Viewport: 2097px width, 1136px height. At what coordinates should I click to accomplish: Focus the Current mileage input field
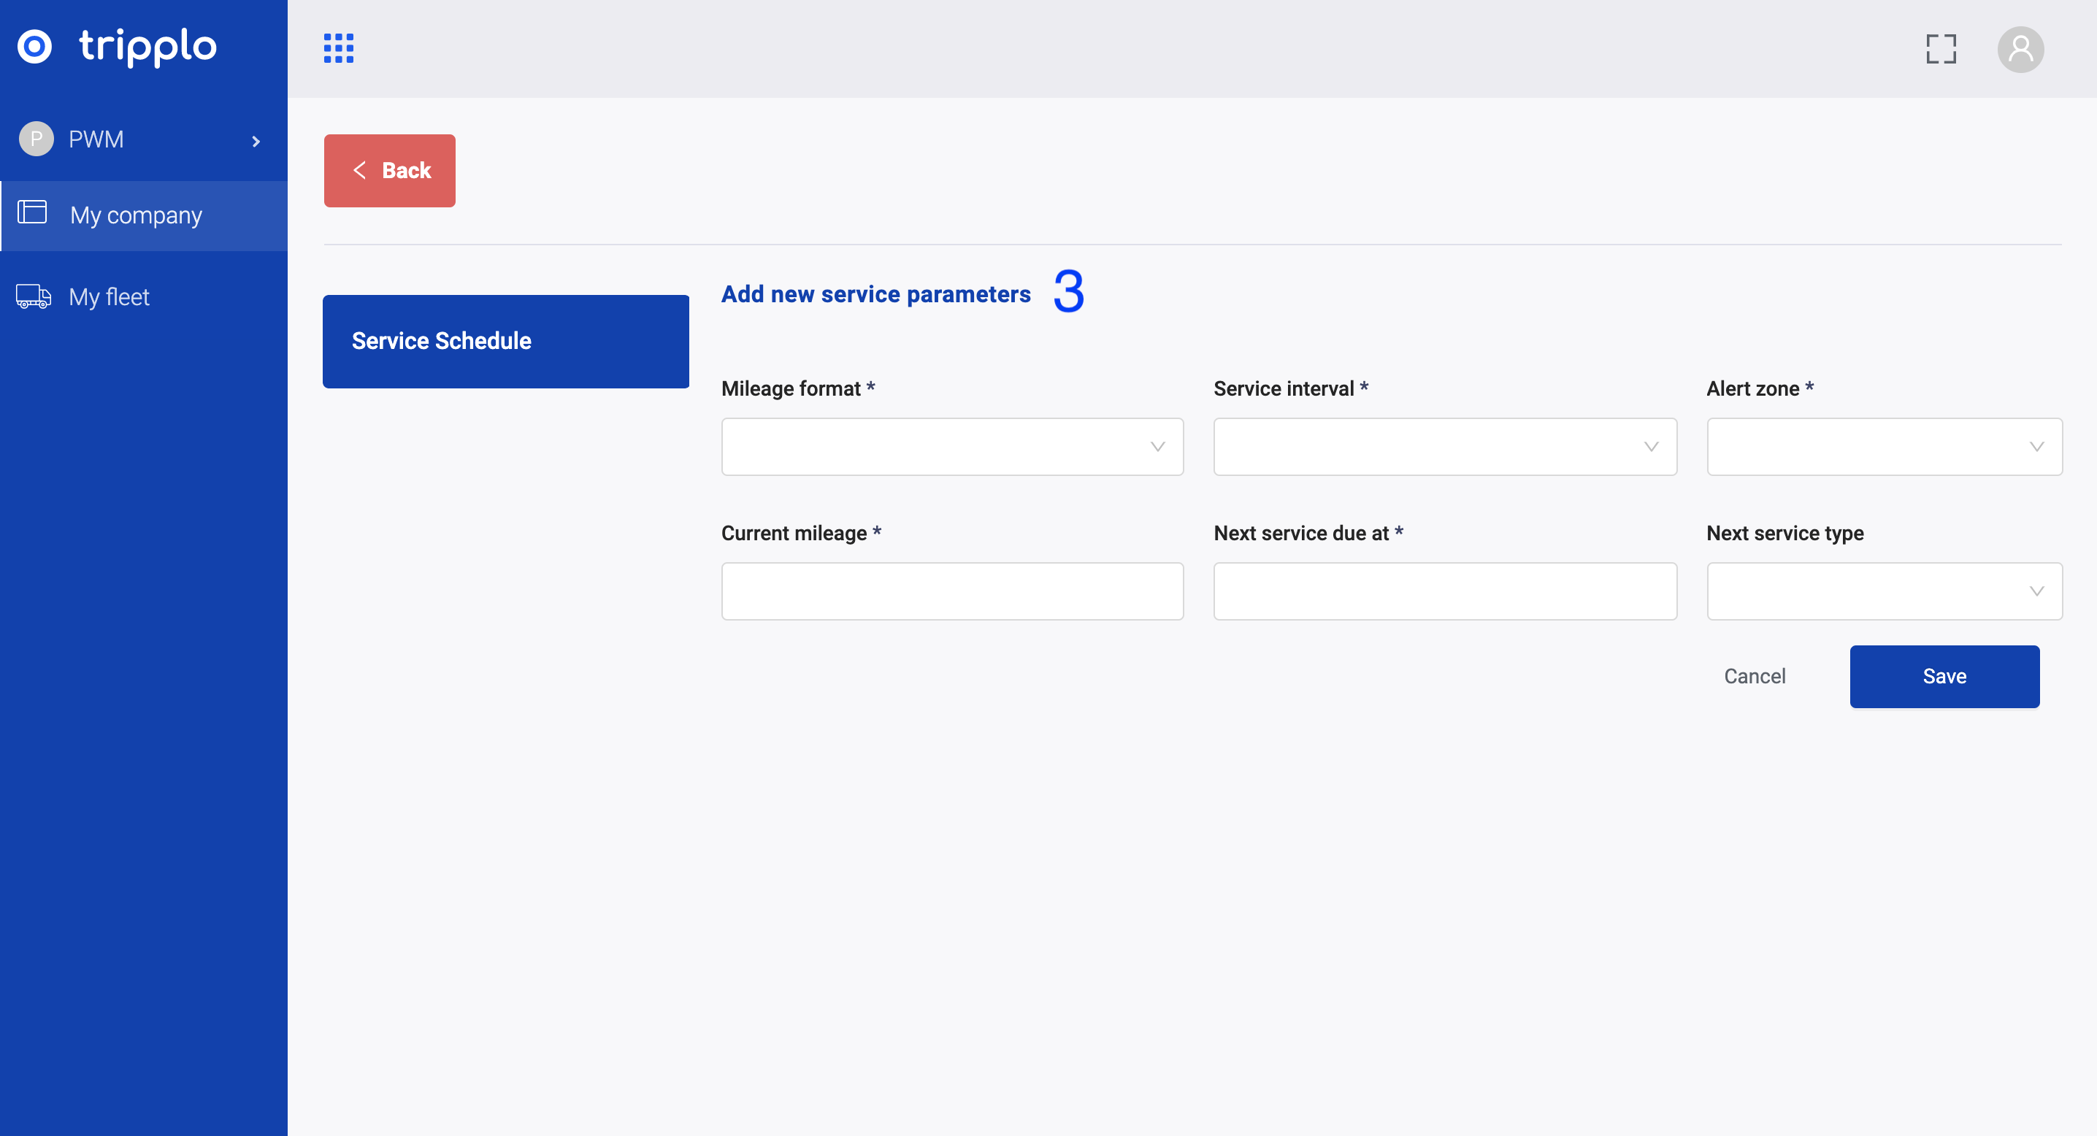pos(951,591)
